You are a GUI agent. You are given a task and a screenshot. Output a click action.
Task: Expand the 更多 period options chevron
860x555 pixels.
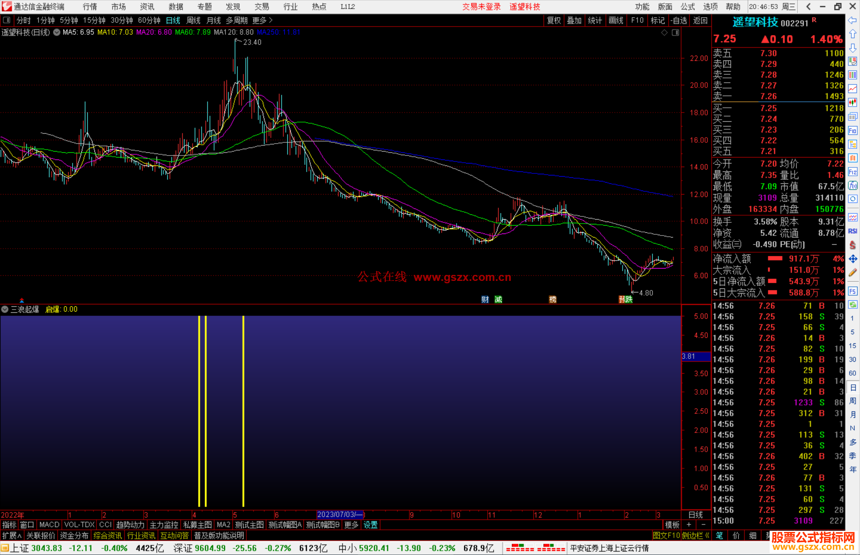[x=271, y=20]
